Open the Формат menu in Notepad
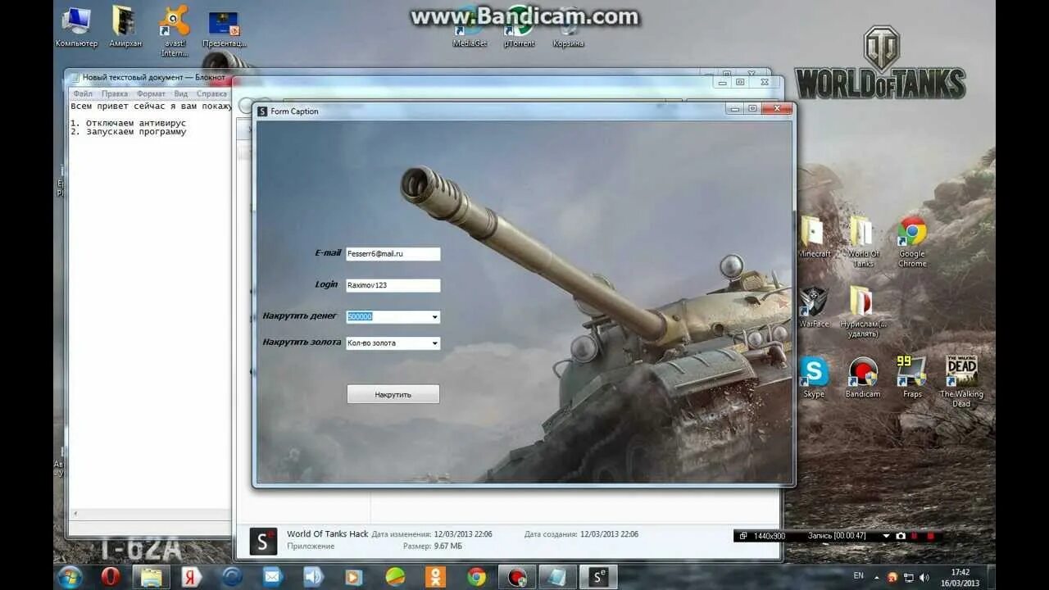 [x=151, y=94]
